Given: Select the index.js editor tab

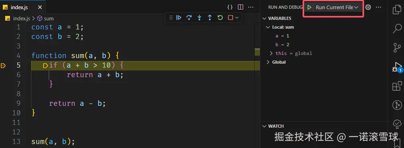Looking at the screenshot, I should 23,7.
